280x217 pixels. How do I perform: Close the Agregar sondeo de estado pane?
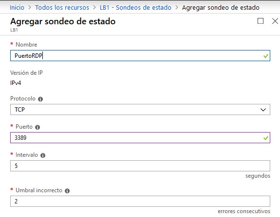coord(275,21)
